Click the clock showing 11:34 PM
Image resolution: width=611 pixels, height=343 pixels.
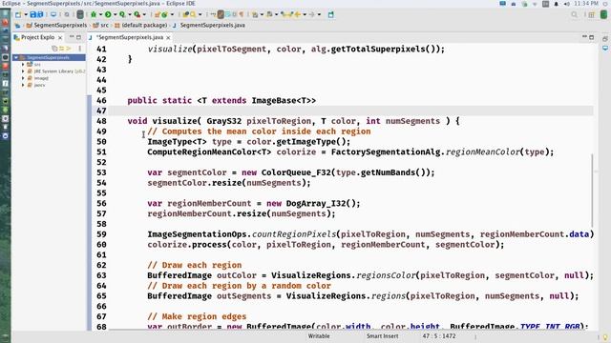pos(585,4)
